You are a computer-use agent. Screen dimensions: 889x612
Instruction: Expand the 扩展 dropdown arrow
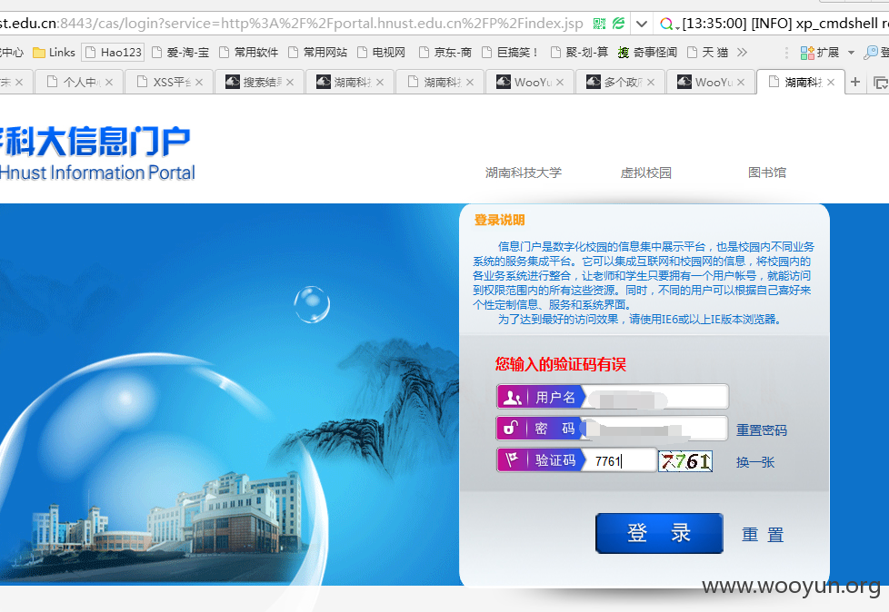click(851, 53)
